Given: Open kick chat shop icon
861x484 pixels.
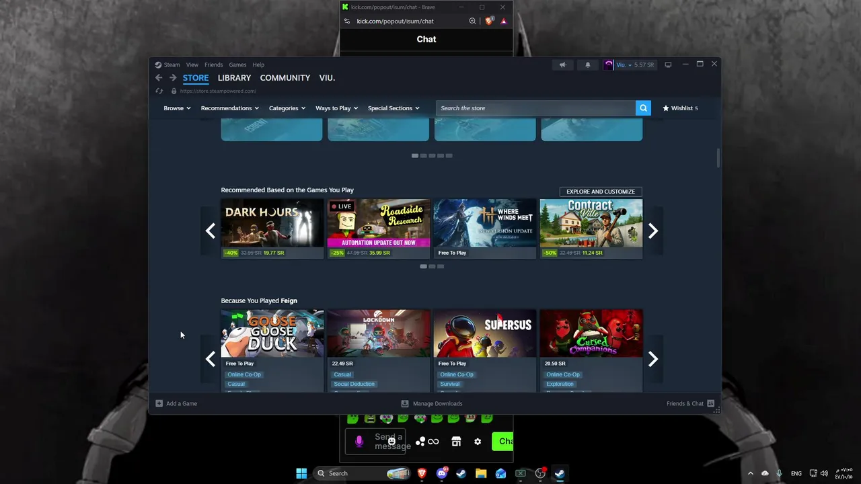Looking at the screenshot, I should click(456, 442).
